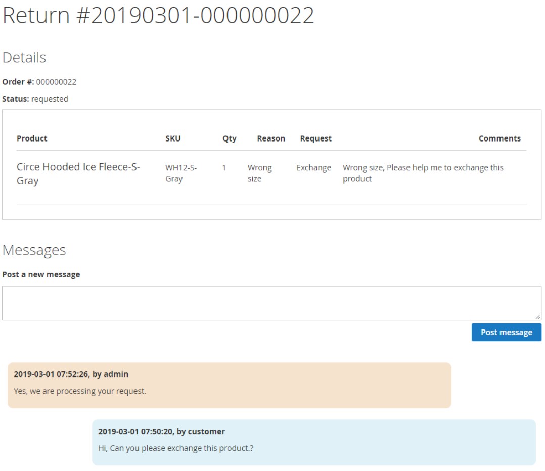The image size is (545, 471).
Task: Click the Messages section heading
Action: pos(34,250)
